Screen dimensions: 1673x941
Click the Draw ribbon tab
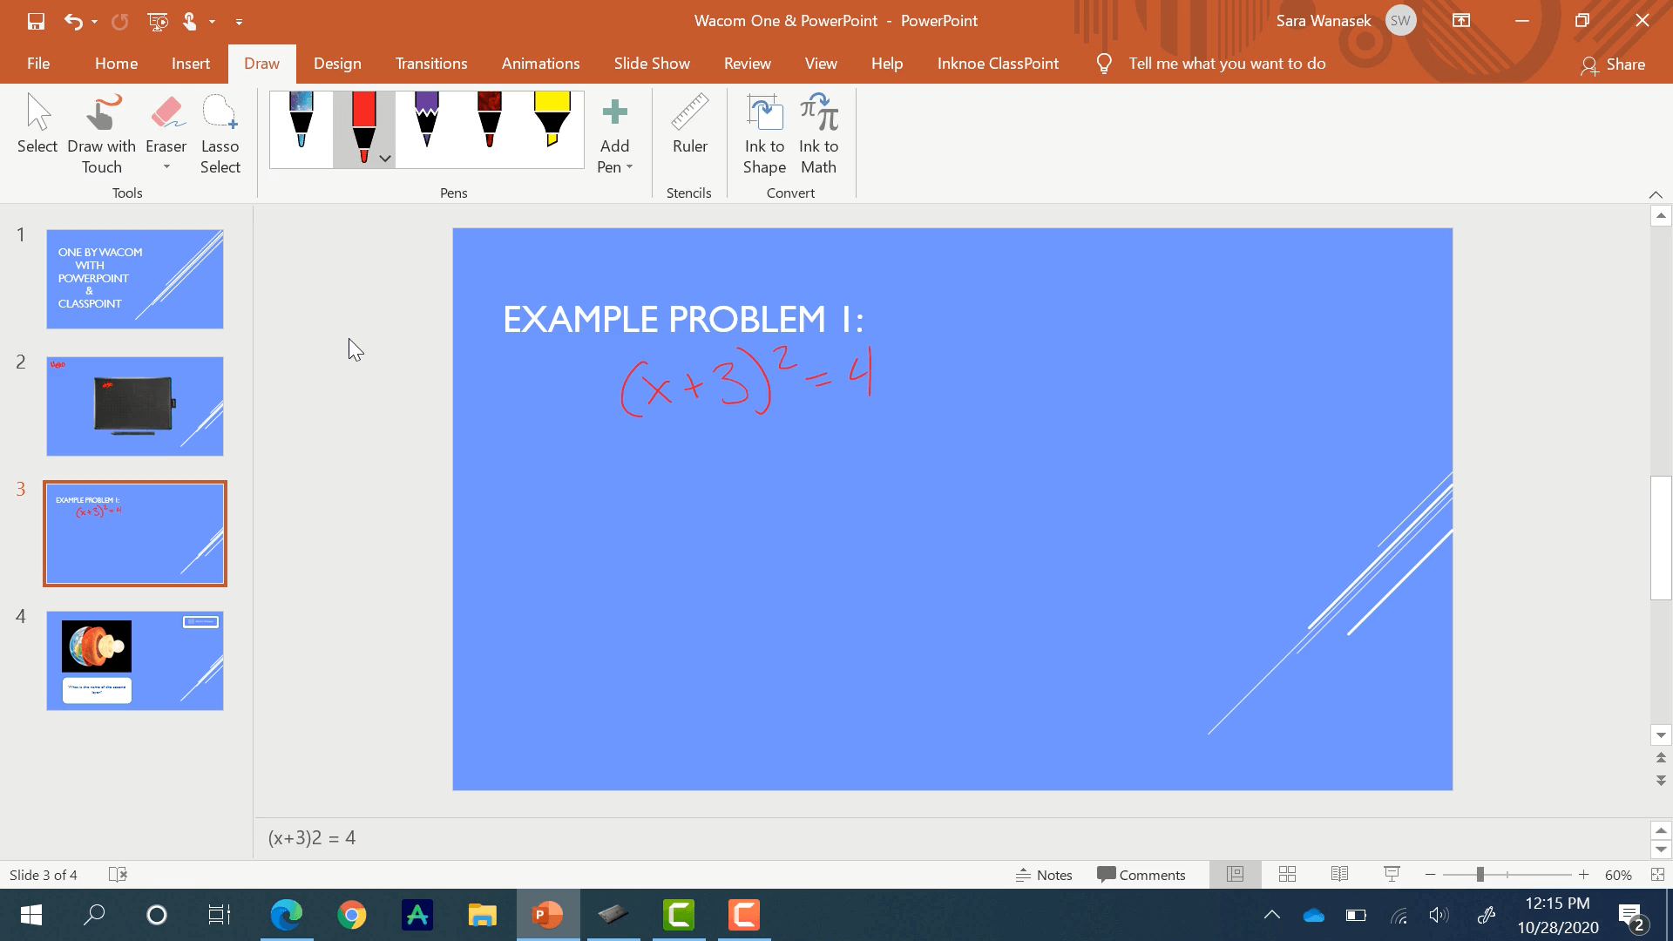[x=262, y=64]
